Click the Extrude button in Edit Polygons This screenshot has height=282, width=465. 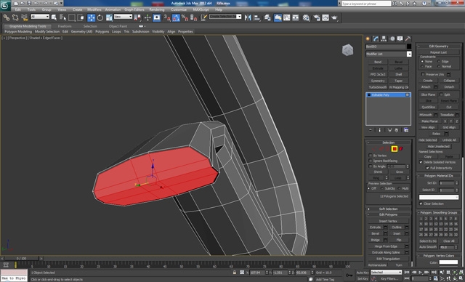[376, 227]
